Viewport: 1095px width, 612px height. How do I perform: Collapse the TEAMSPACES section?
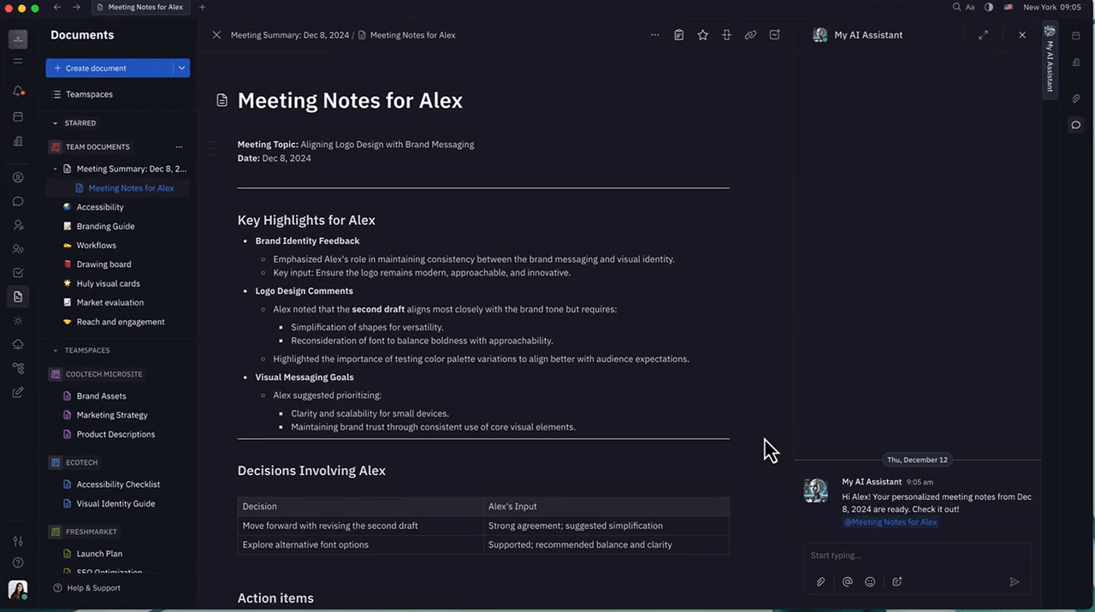coord(56,351)
